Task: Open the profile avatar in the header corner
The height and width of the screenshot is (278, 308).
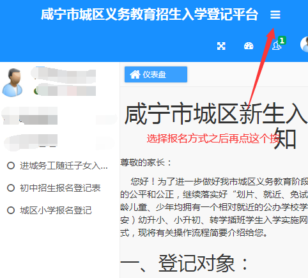Action: [x=304, y=44]
